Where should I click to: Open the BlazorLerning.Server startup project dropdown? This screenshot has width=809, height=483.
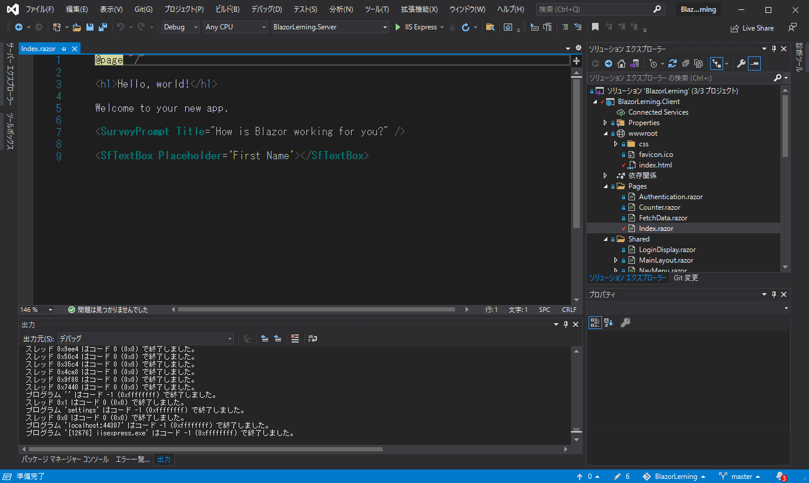(x=330, y=27)
